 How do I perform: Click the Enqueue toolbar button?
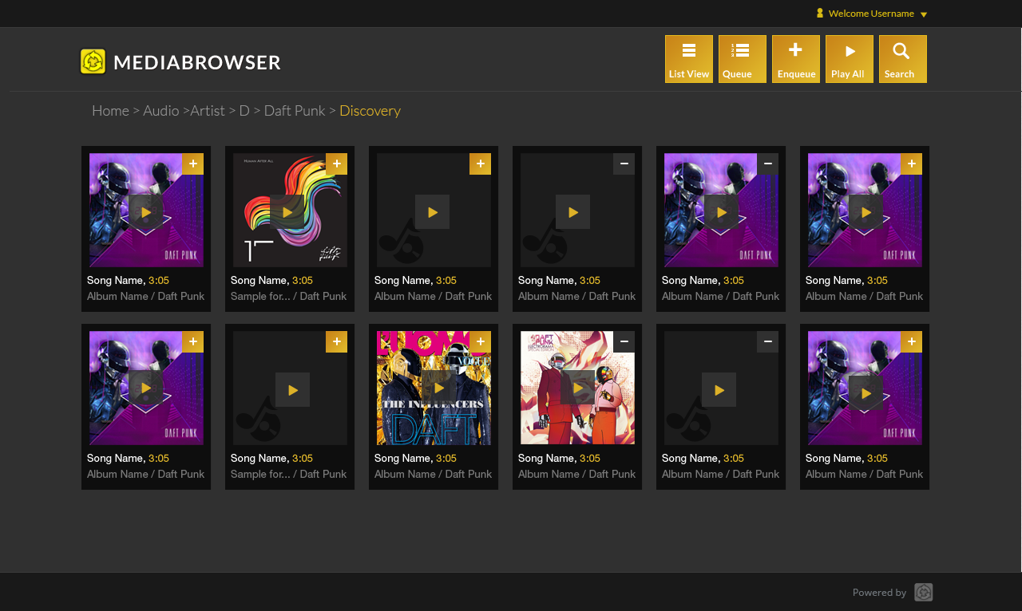[x=795, y=59]
